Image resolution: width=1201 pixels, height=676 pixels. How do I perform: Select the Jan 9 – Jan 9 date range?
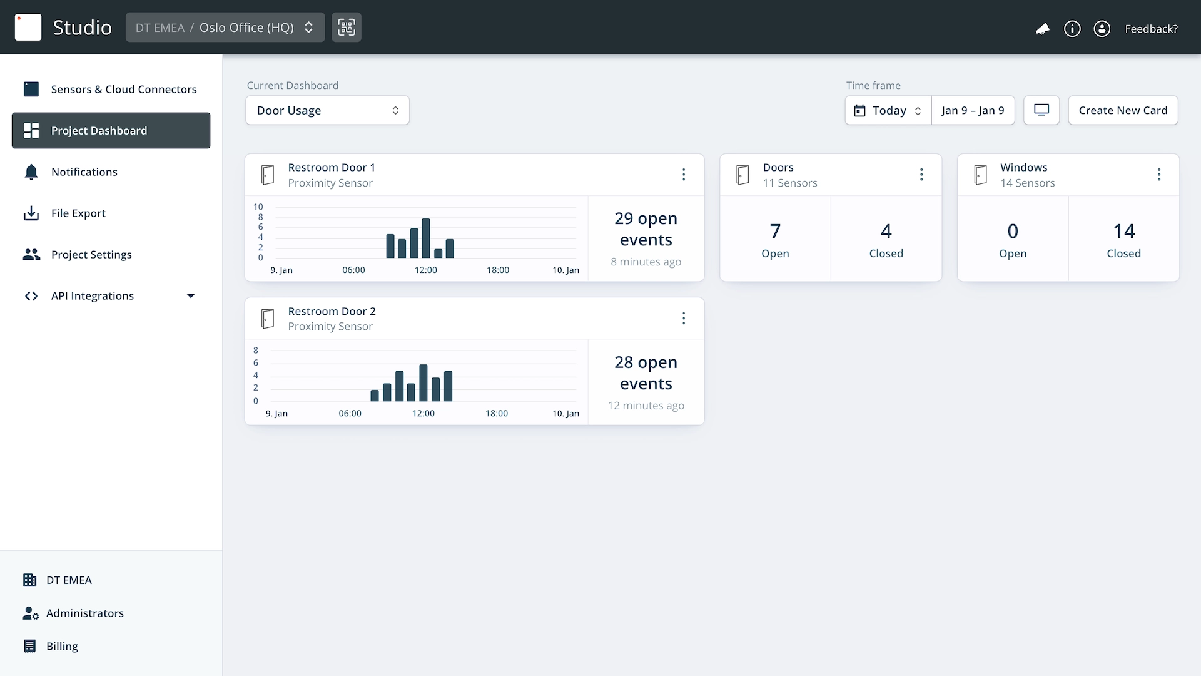click(x=973, y=110)
